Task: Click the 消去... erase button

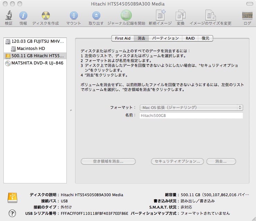Action: [221, 161]
